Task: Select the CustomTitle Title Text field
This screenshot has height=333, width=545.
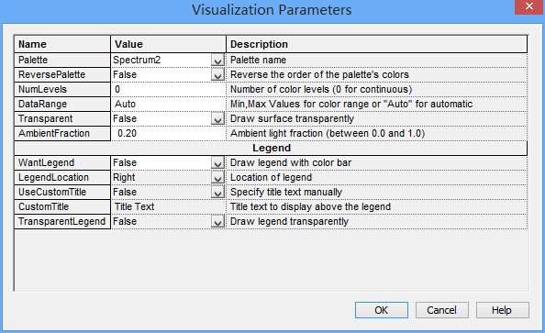Action: (168, 206)
